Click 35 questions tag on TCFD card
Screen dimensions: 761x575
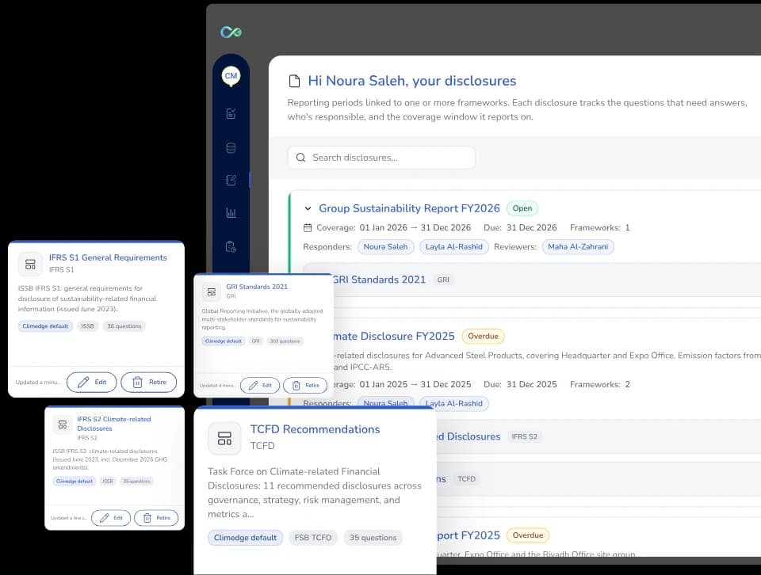[373, 538]
